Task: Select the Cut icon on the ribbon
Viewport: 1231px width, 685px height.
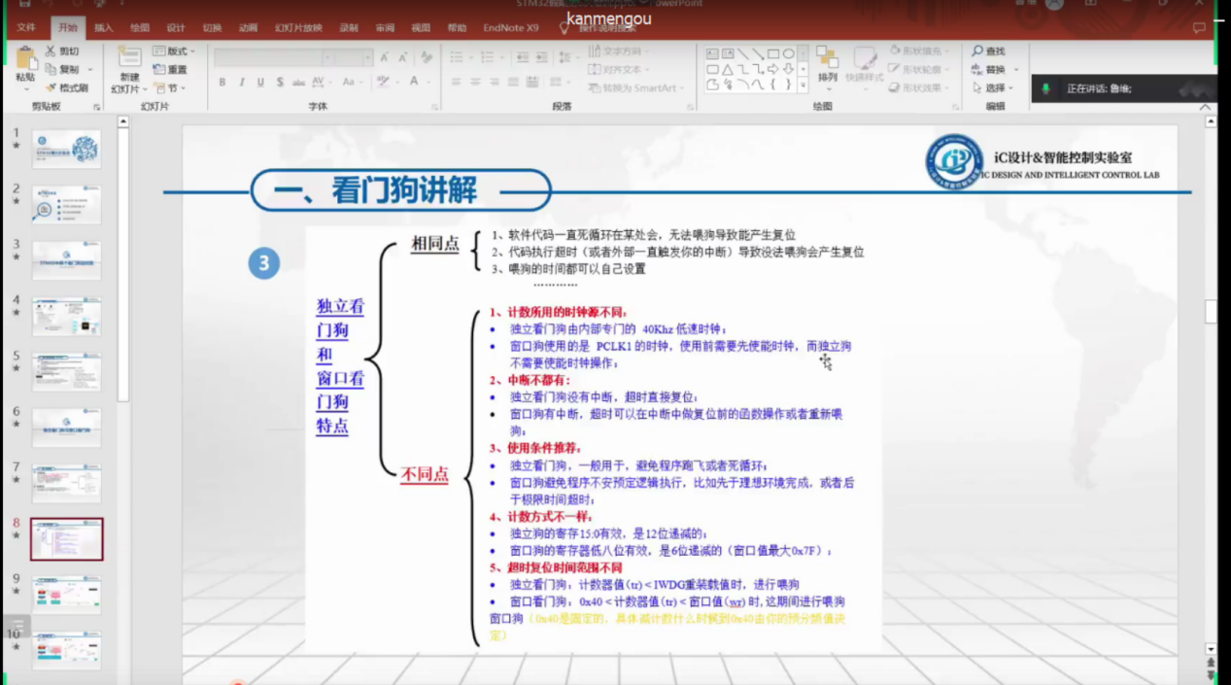Action: tap(50, 51)
